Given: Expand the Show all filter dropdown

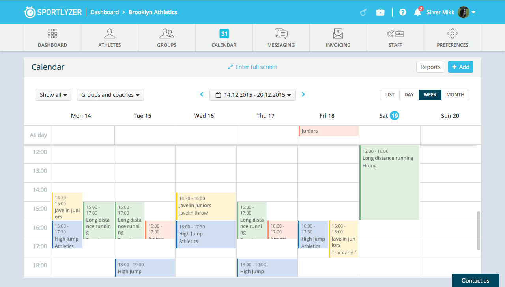Looking at the screenshot, I should [x=53, y=95].
